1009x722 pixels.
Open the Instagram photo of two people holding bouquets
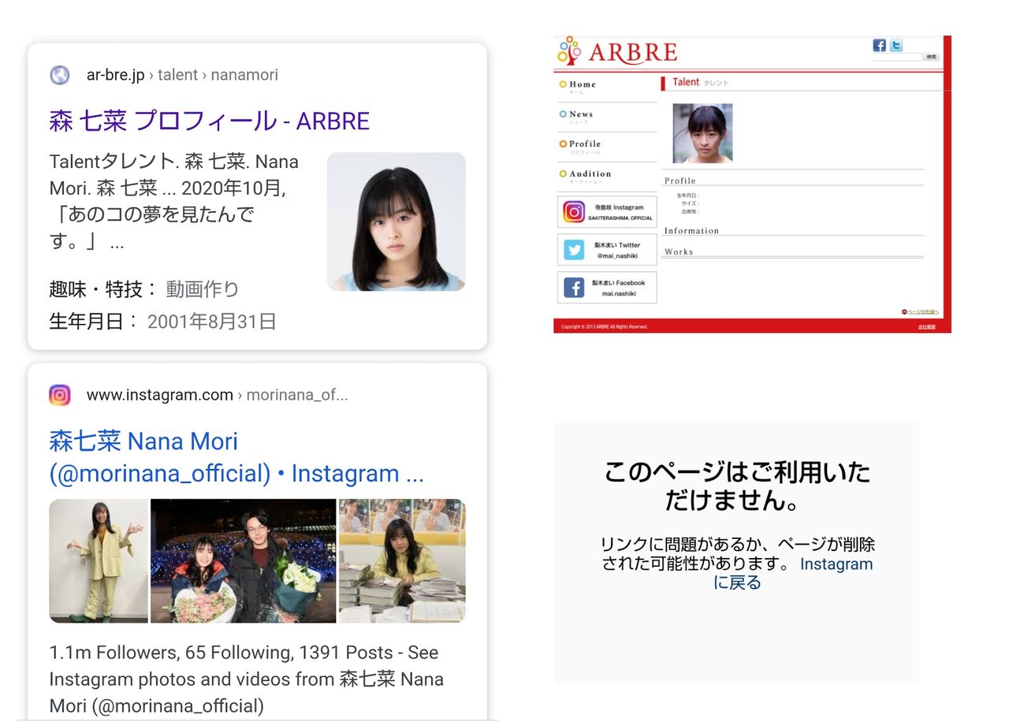[x=244, y=560]
